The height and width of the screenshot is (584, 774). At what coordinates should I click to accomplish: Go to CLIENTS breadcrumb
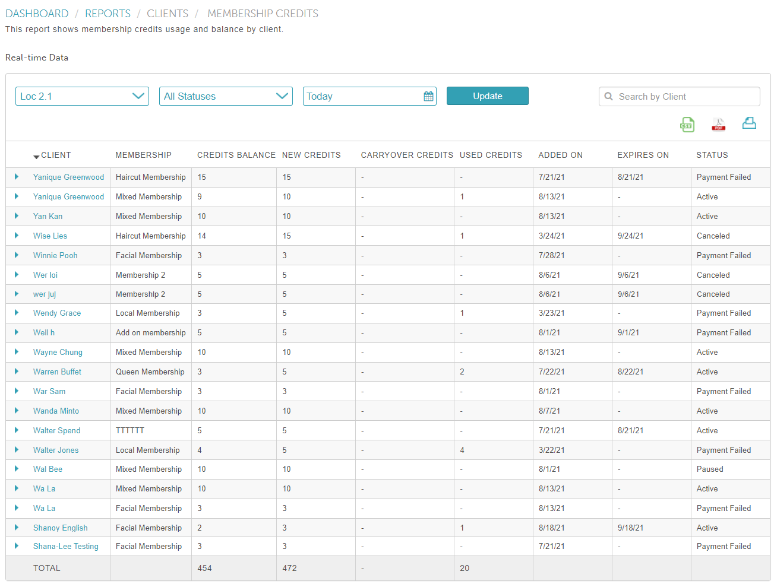[x=168, y=14]
